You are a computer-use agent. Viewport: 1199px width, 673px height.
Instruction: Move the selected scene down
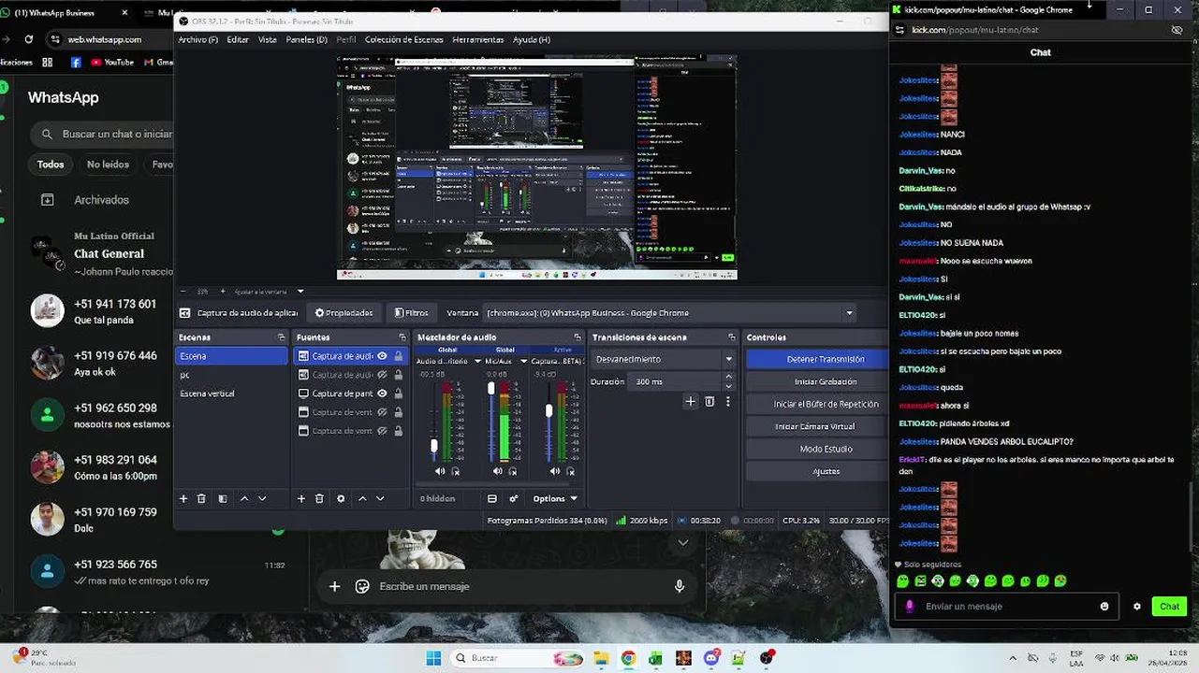[262, 499]
